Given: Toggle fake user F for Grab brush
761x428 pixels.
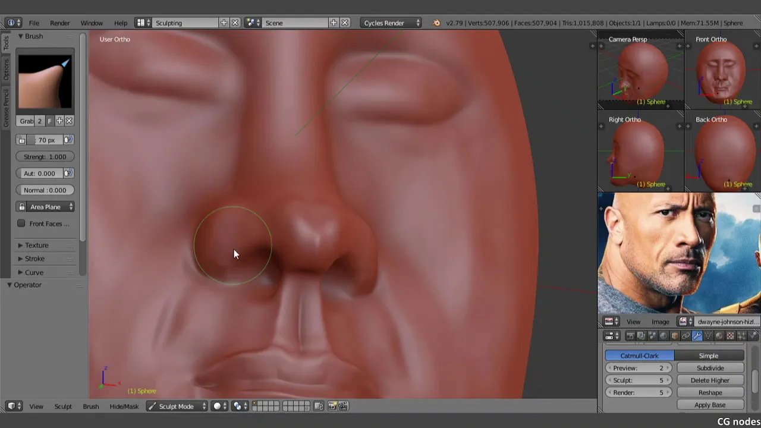Looking at the screenshot, I should 49,121.
